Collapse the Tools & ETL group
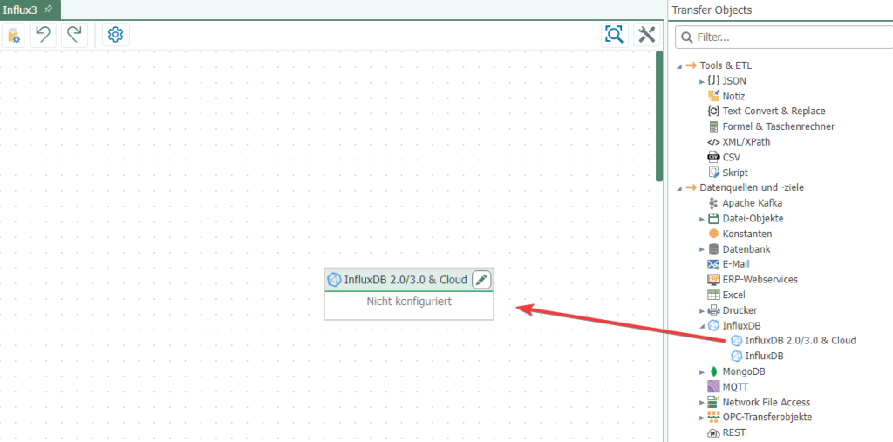Screen dimensions: 893x442 (678, 65)
